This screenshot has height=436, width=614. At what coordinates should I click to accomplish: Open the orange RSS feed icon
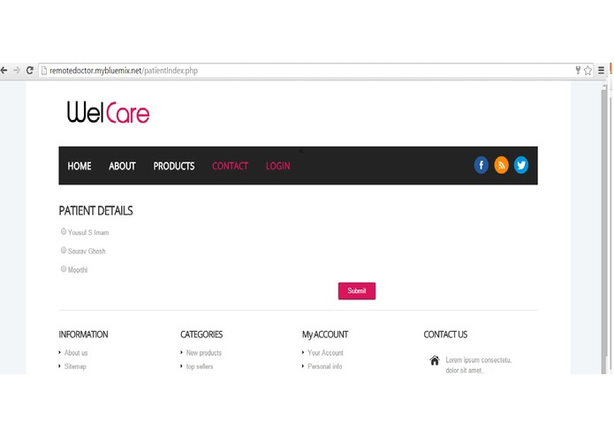tap(501, 165)
